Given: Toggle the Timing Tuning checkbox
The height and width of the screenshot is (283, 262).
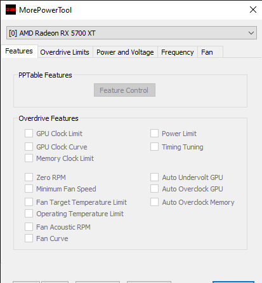Looking at the screenshot, I should (x=154, y=147).
